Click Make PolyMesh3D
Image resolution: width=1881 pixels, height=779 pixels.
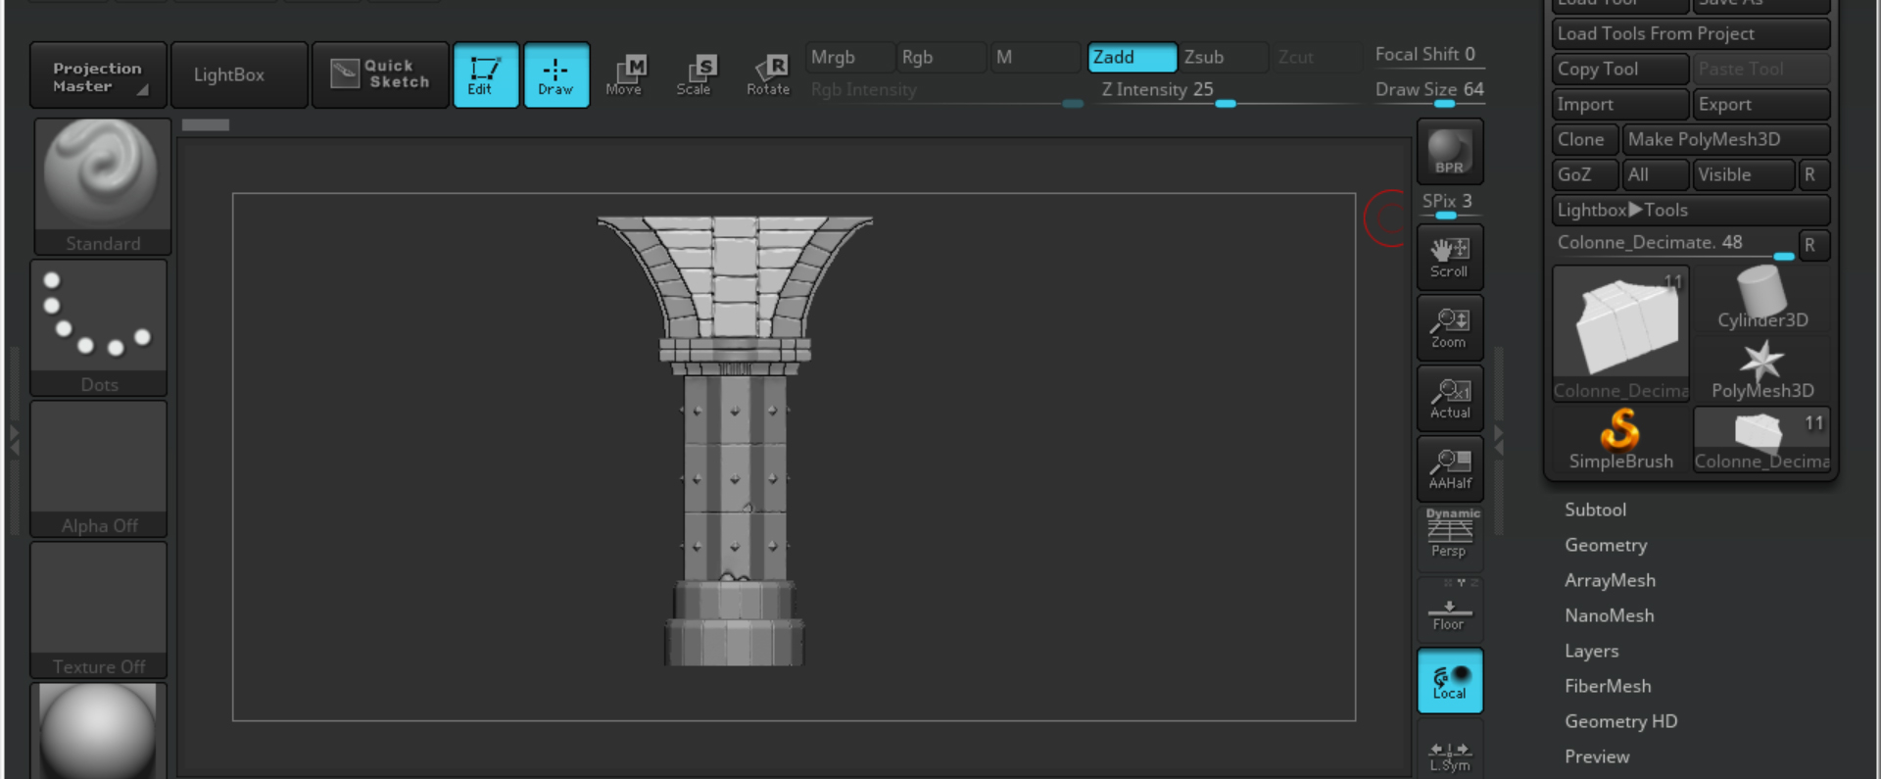coord(1726,140)
